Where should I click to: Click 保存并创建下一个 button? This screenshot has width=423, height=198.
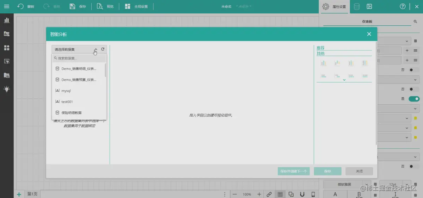click(x=294, y=171)
